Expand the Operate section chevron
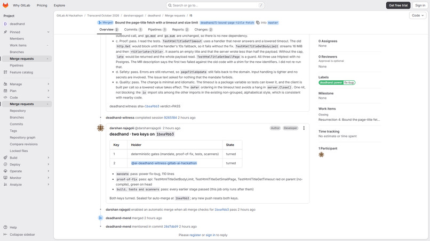This screenshot has width=430, height=241. point(48,171)
